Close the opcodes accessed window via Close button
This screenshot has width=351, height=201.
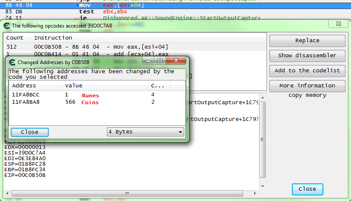click(x=307, y=189)
